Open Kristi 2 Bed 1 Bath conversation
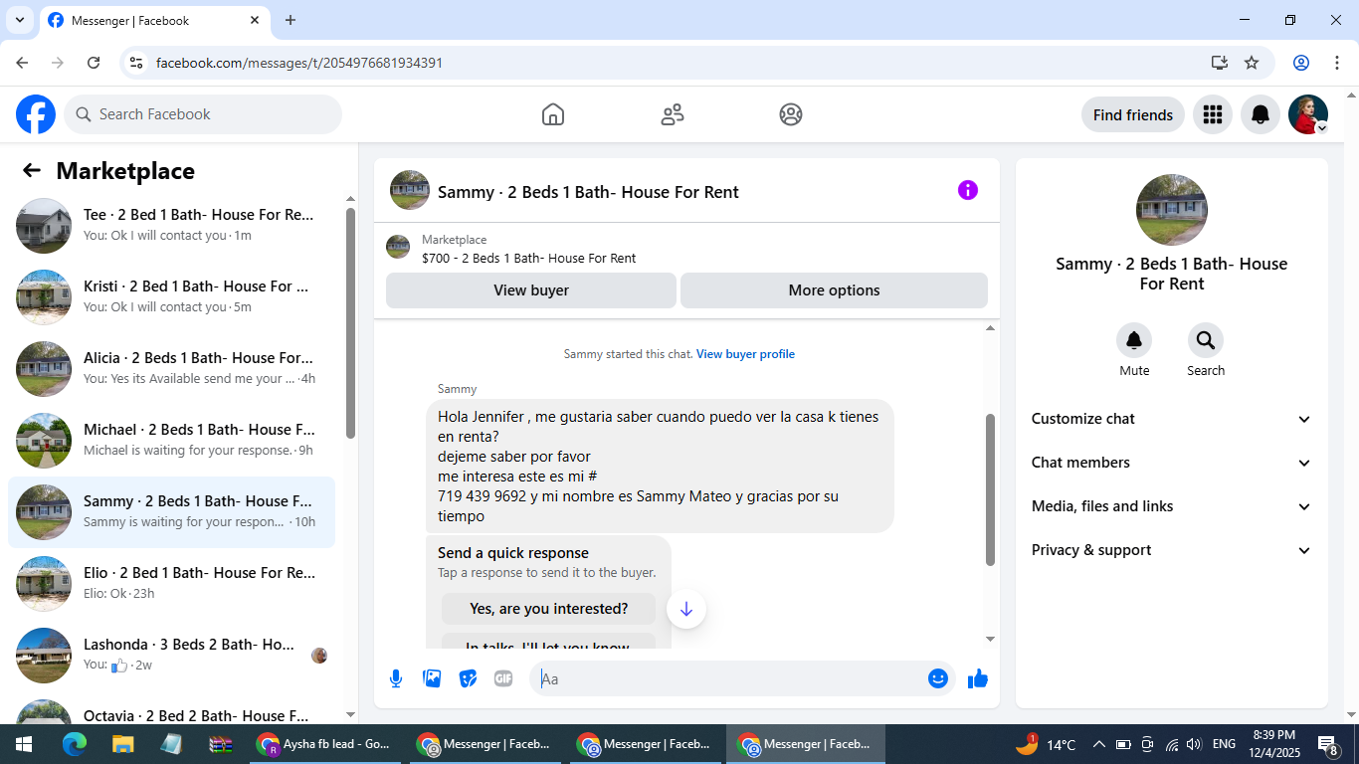Screen dimensions: 1359x764 171,297
